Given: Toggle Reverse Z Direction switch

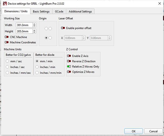Looking at the screenshot, I should tap(69, 61).
